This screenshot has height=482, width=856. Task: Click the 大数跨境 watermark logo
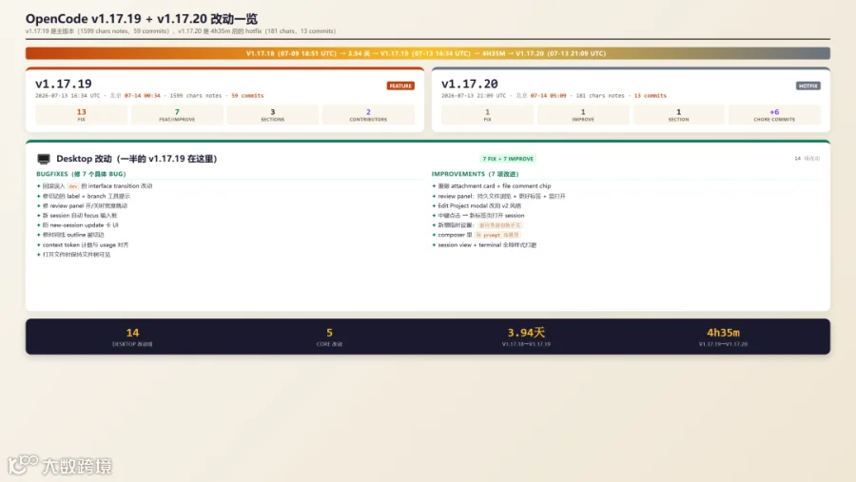(60, 465)
